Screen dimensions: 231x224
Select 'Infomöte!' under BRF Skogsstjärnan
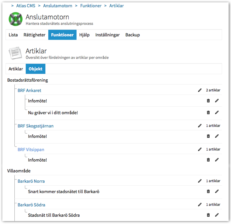coord(38,136)
